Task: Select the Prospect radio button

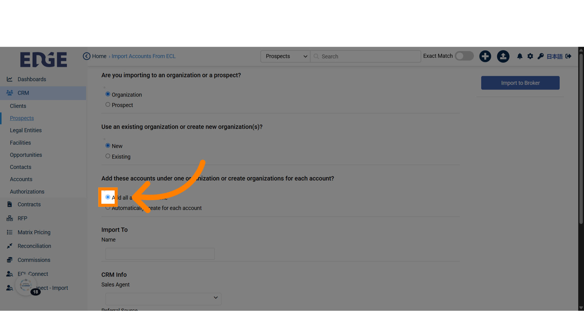Action: click(108, 104)
